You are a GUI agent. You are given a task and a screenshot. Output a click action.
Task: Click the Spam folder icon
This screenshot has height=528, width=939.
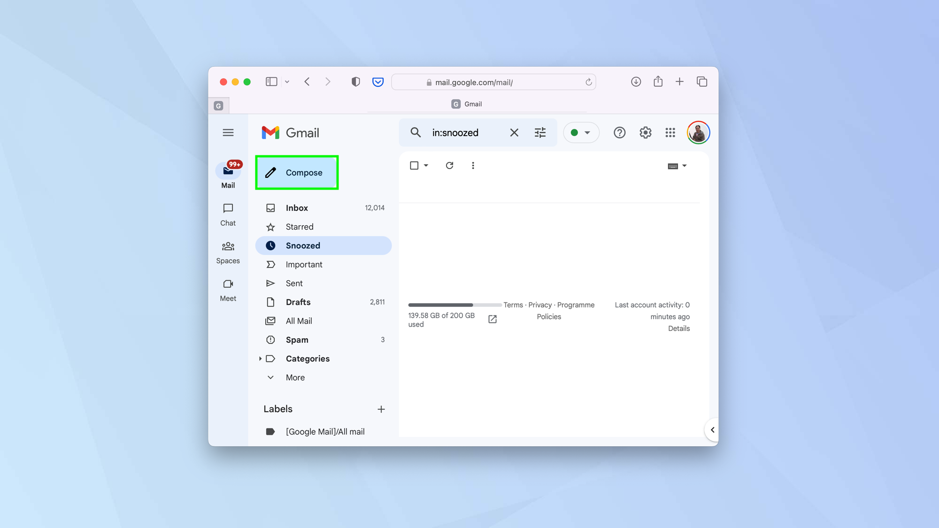(271, 340)
